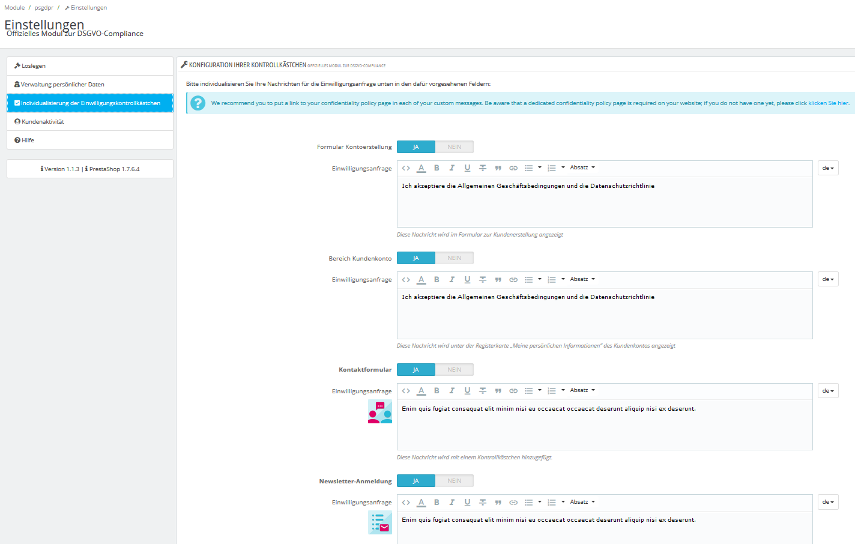The height and width of the screenshot is (544, 855).
Task: Set Newsletter-Anmeldung to NEIN
Action: (455, 481)
